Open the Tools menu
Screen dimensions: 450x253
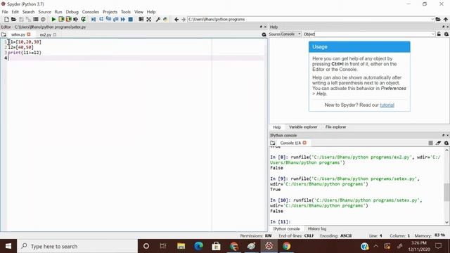pyautogui.click(x=126, y=12)
